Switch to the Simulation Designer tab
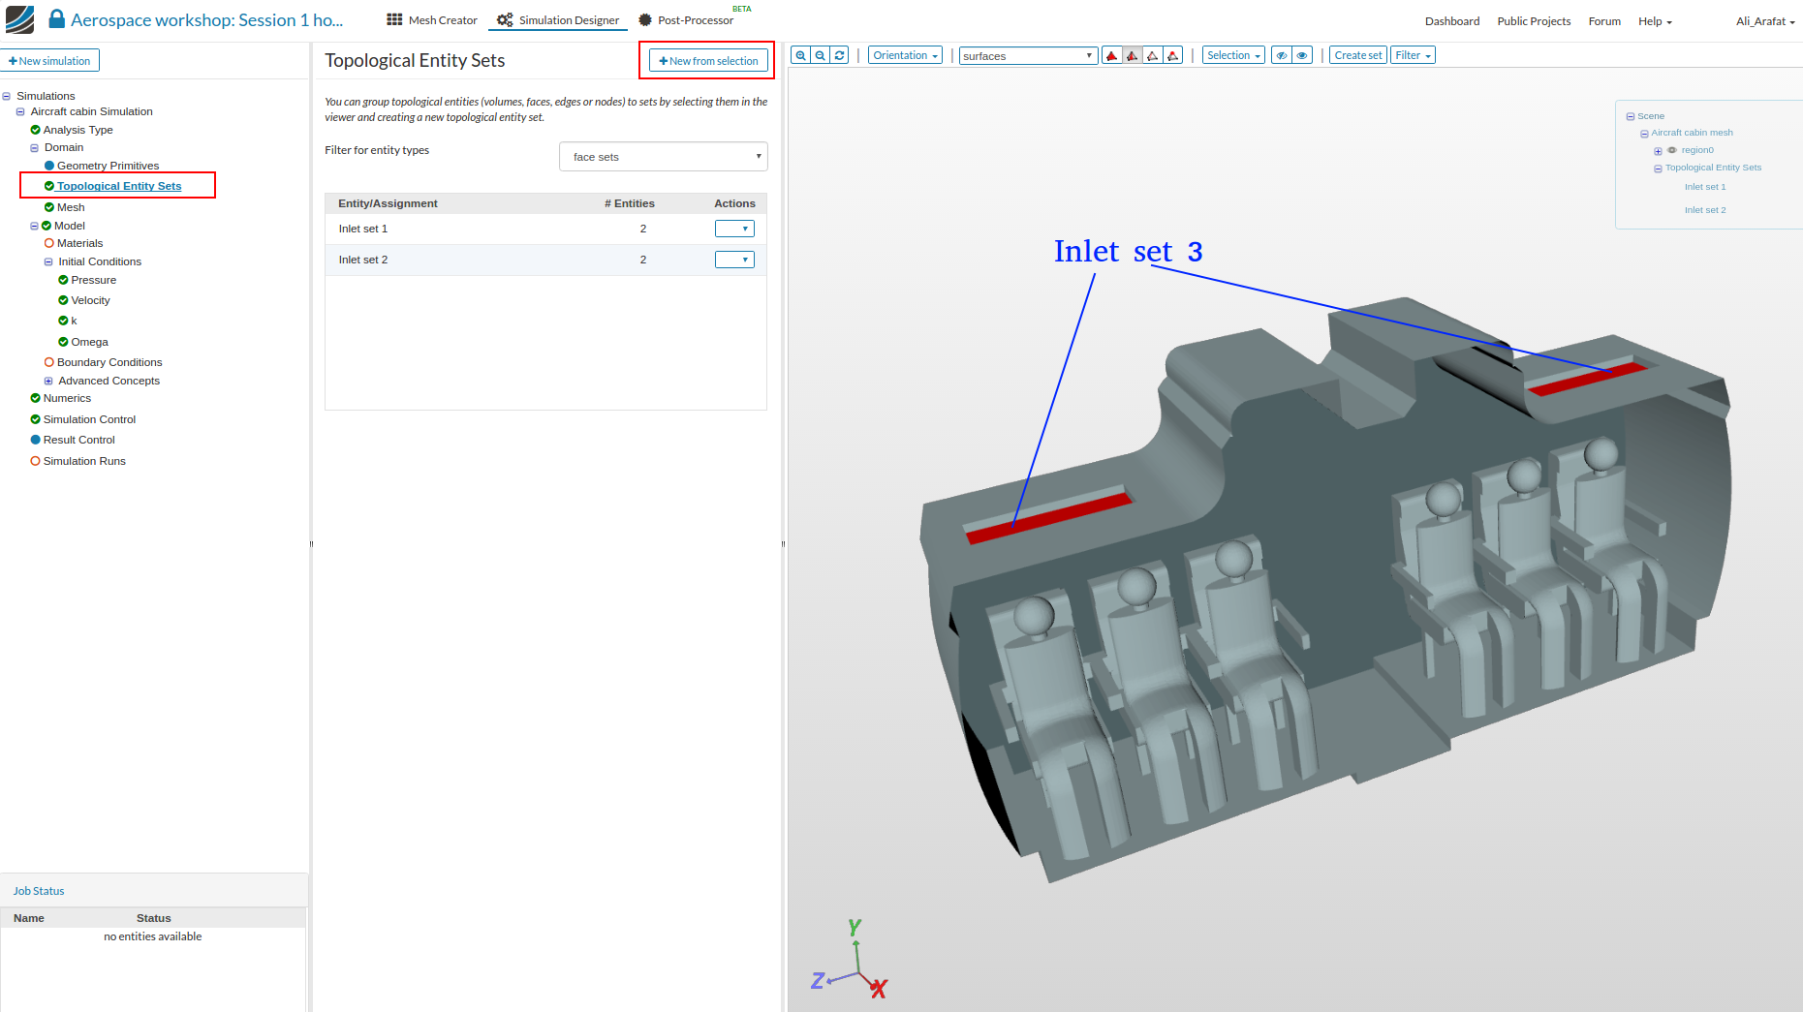This screenshot has height=1012, width=1803. pyautogui.click(x=558, y=20)
